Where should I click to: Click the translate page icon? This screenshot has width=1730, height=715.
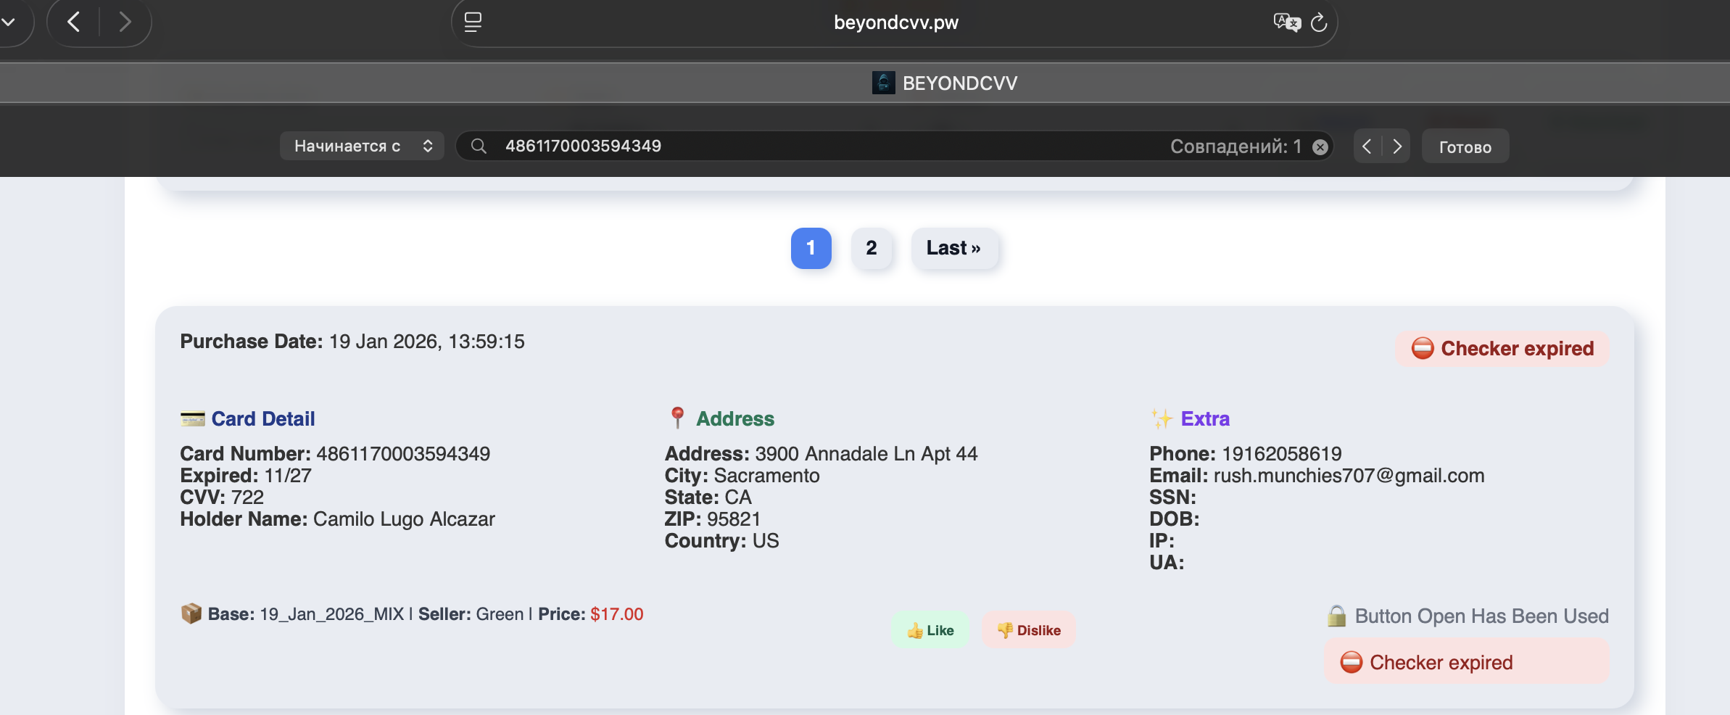click(x=1287, y=22)
